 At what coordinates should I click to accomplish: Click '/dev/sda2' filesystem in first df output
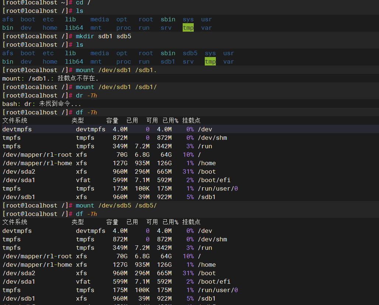click(19, 172)
